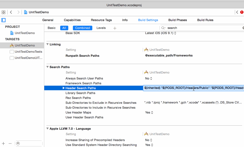Open the Build Phases tab
Viewport: 244px width, 147px height.
(x=177, y=20)
